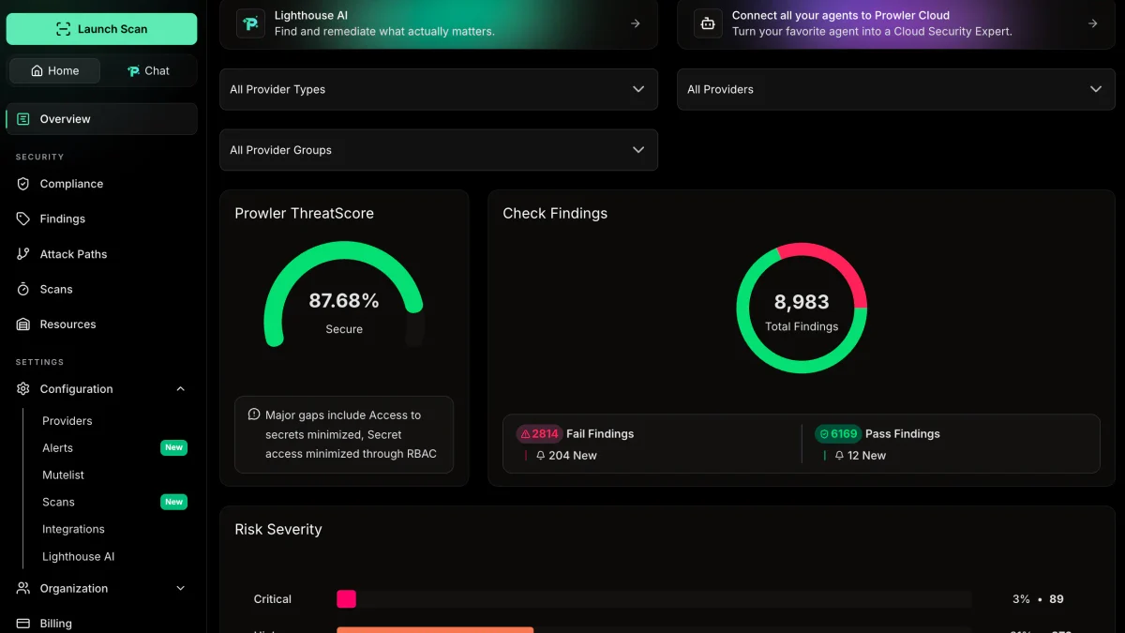Click the chevron in All Provider Types

(638, 89)
